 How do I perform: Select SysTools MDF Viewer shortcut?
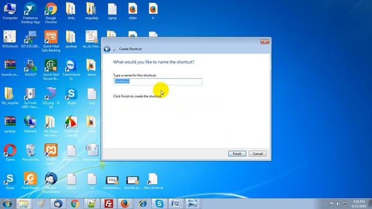[30, 98]
